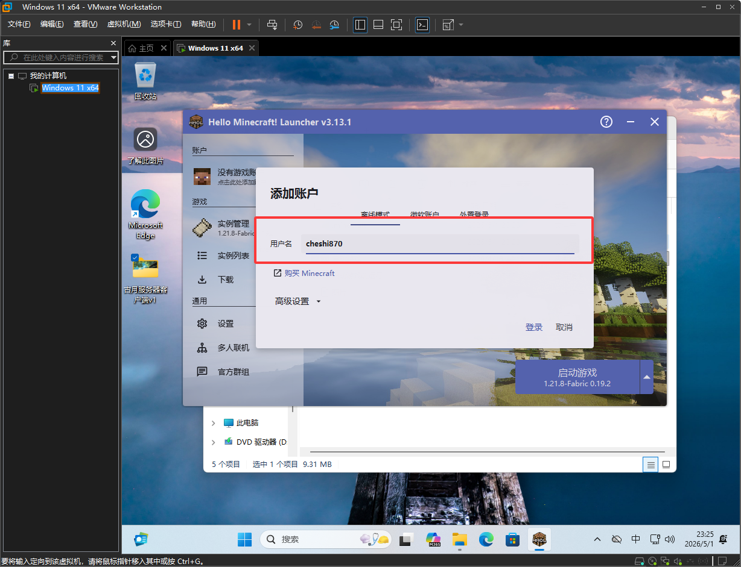Image resolution: width=741 pixels, height=567 pixels.
Task: Open Microsoft Edge desktop shortcut
Action: (145, 215)
